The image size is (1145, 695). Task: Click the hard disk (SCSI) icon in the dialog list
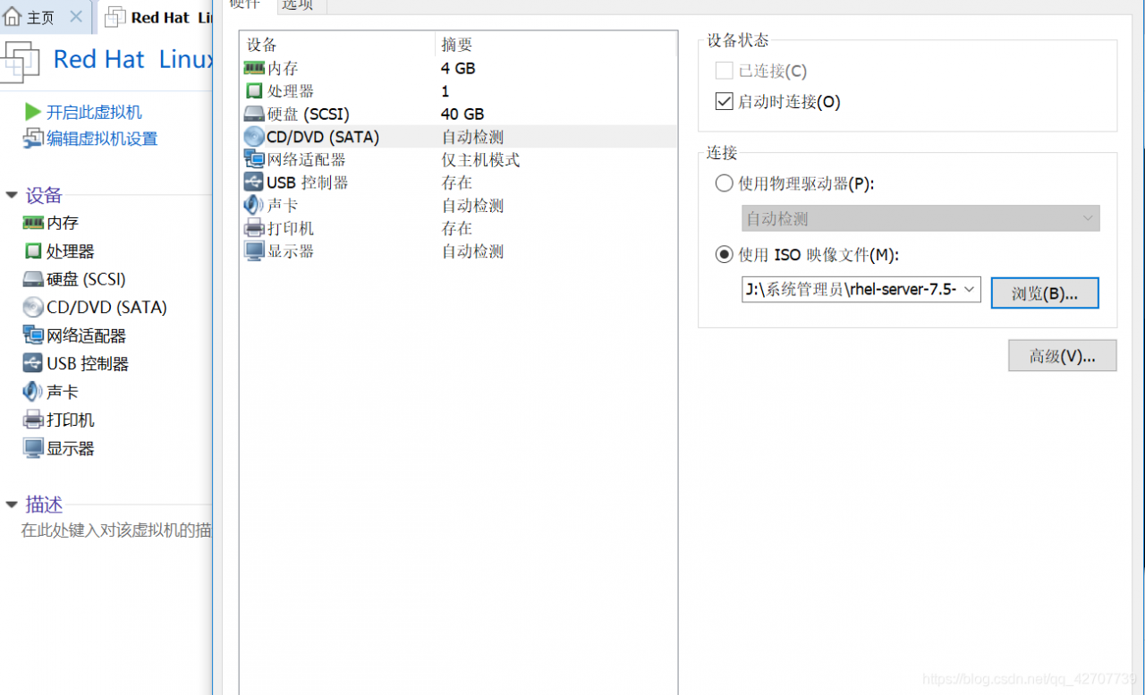point(254,114)
